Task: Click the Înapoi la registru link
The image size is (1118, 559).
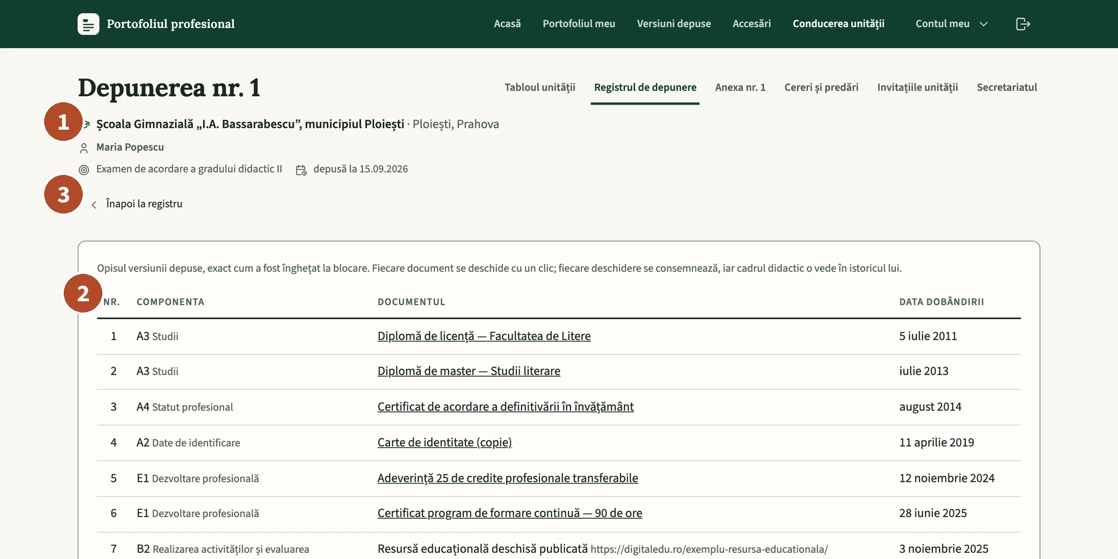Action: click(144, 204)
